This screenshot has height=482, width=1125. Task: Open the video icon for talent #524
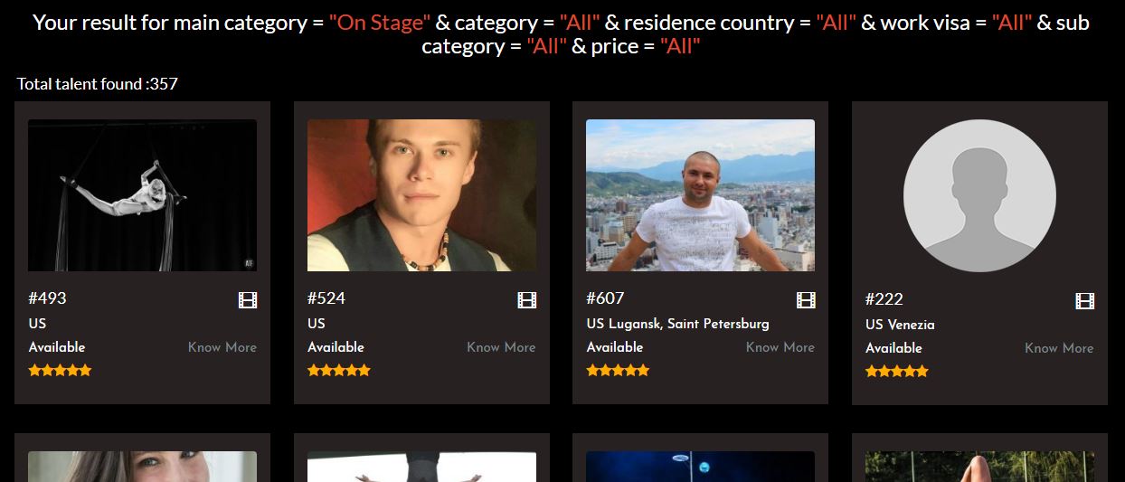[x=526, y=300]
